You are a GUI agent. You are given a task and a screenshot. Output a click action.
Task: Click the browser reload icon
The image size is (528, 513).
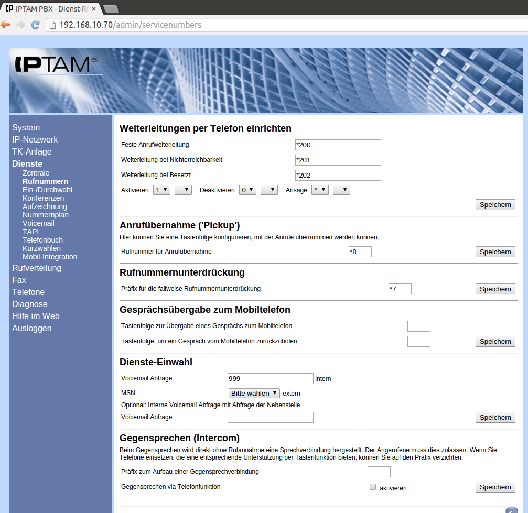(x=36, y=25)
